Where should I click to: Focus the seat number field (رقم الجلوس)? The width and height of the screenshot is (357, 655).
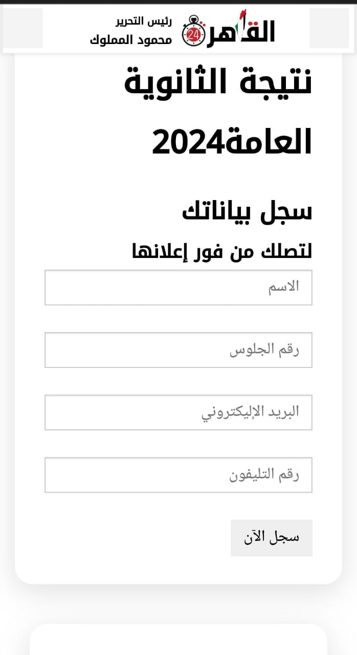tap(178, 350)
